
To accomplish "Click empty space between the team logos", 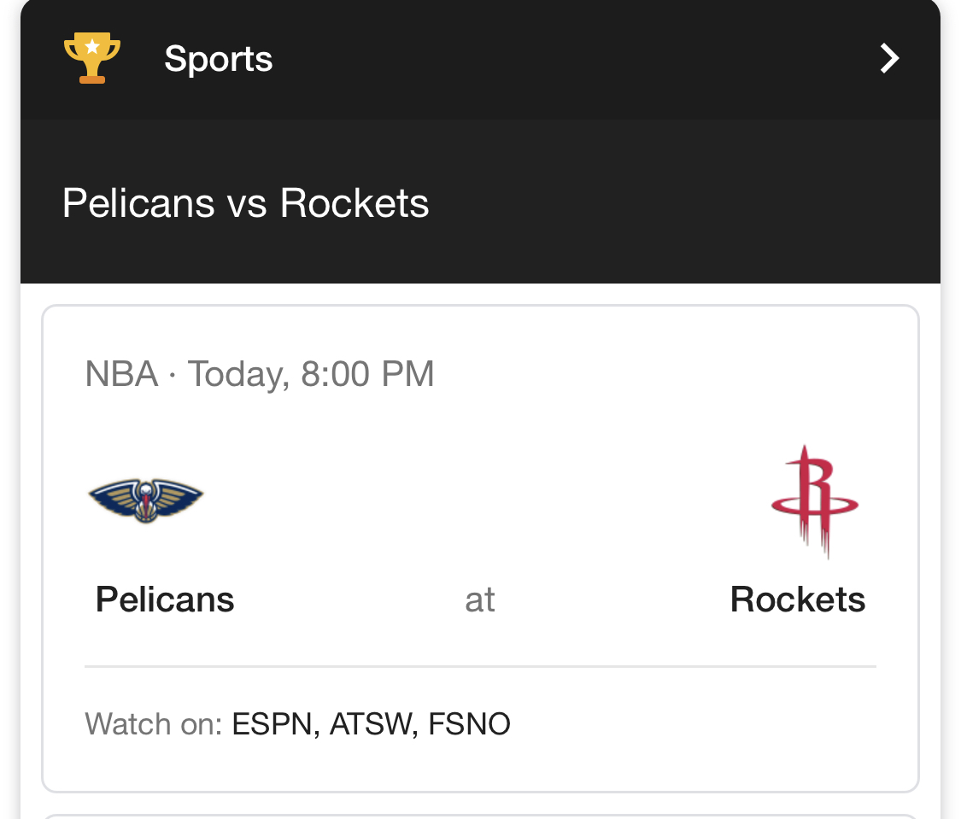I will (480, 501).
